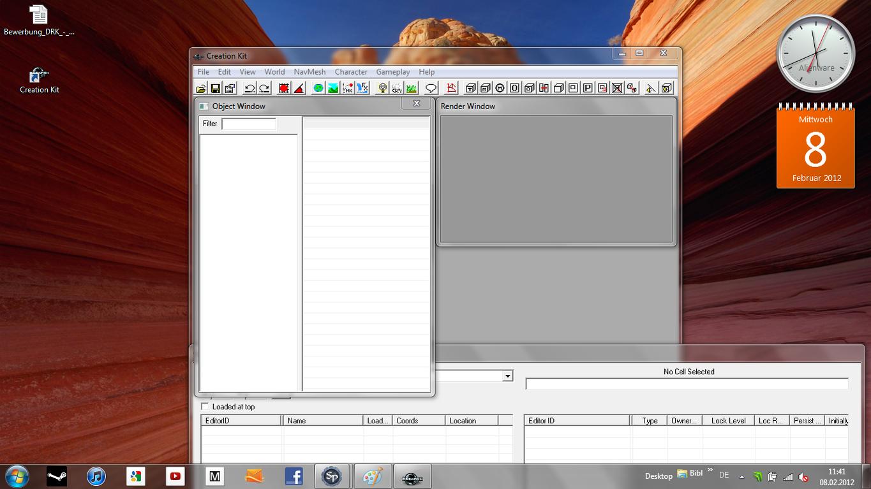This screenshot has height=489, width=871.
Task: Click the lightbulb icon in toolbar
Action: pyautogui.click(x=382, y=89)
